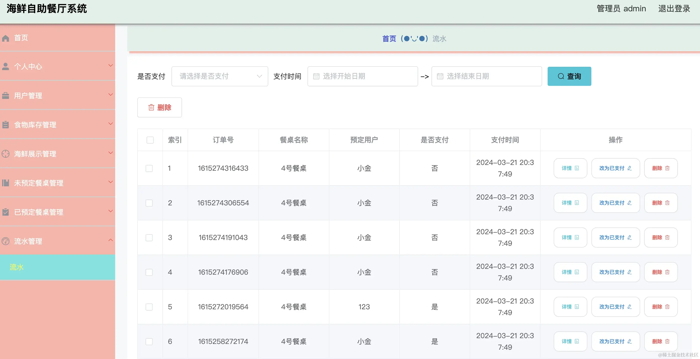This screenshot has width=700, height=359.
Task: Toggle the select-all checkbox in the table header
Action: coord(150,140)
